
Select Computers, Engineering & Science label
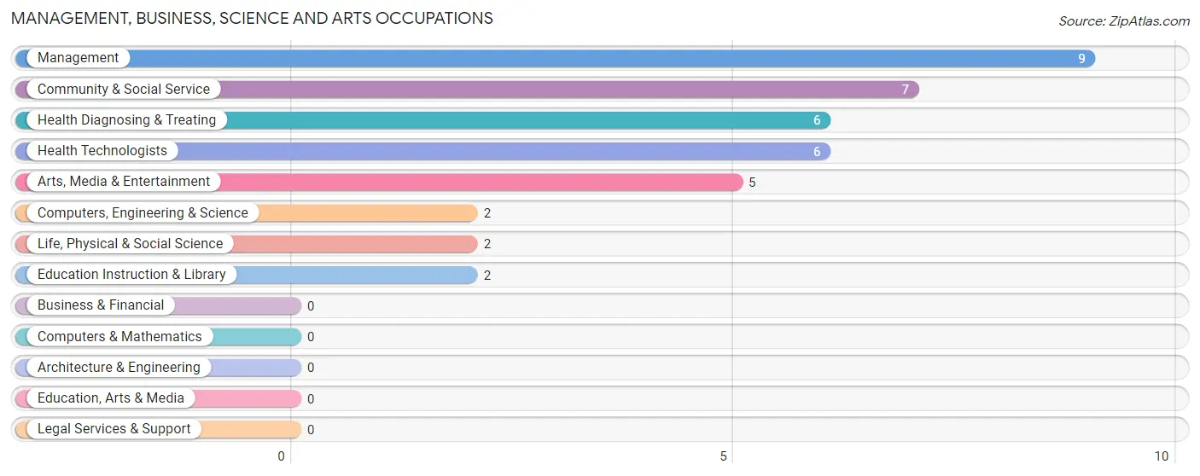143,212
